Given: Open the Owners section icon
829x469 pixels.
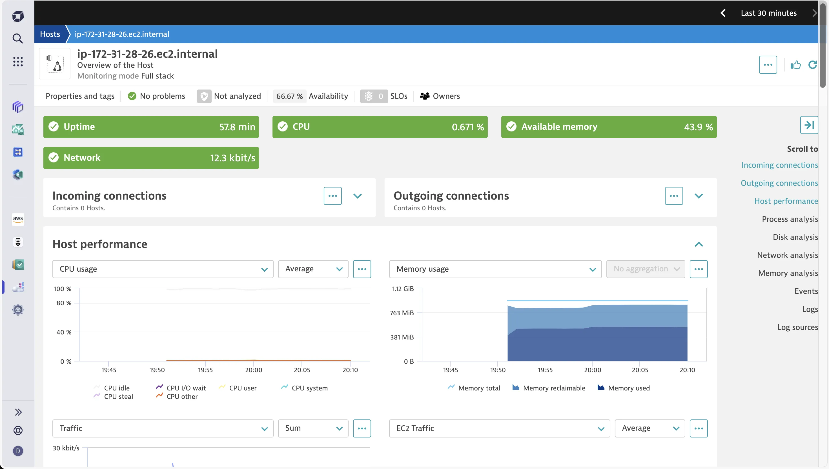Looking at the screenshot, I should 425,96.
